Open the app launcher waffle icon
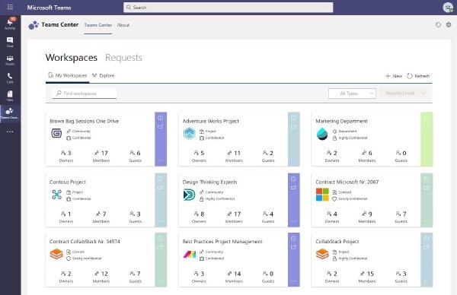 (x=10, y=8)
